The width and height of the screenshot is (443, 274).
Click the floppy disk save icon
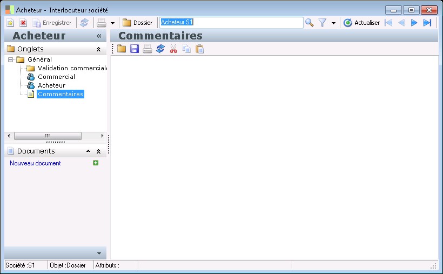click(135, 49)
